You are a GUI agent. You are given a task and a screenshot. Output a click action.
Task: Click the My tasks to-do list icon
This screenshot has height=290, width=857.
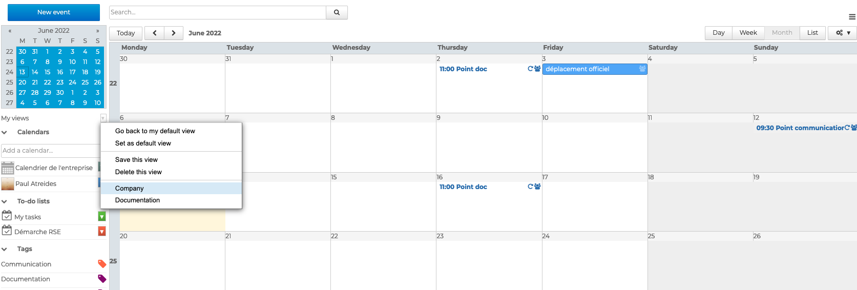point(7,216)
